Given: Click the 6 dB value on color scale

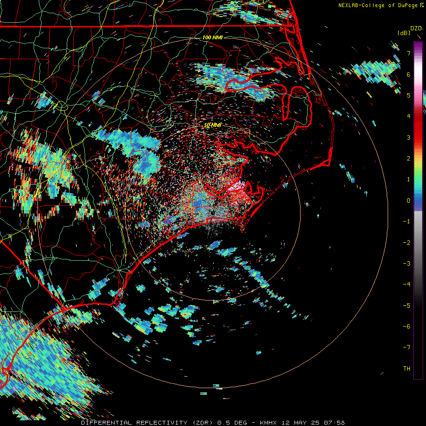Looking at the screenshot, I should coord(408,74).
